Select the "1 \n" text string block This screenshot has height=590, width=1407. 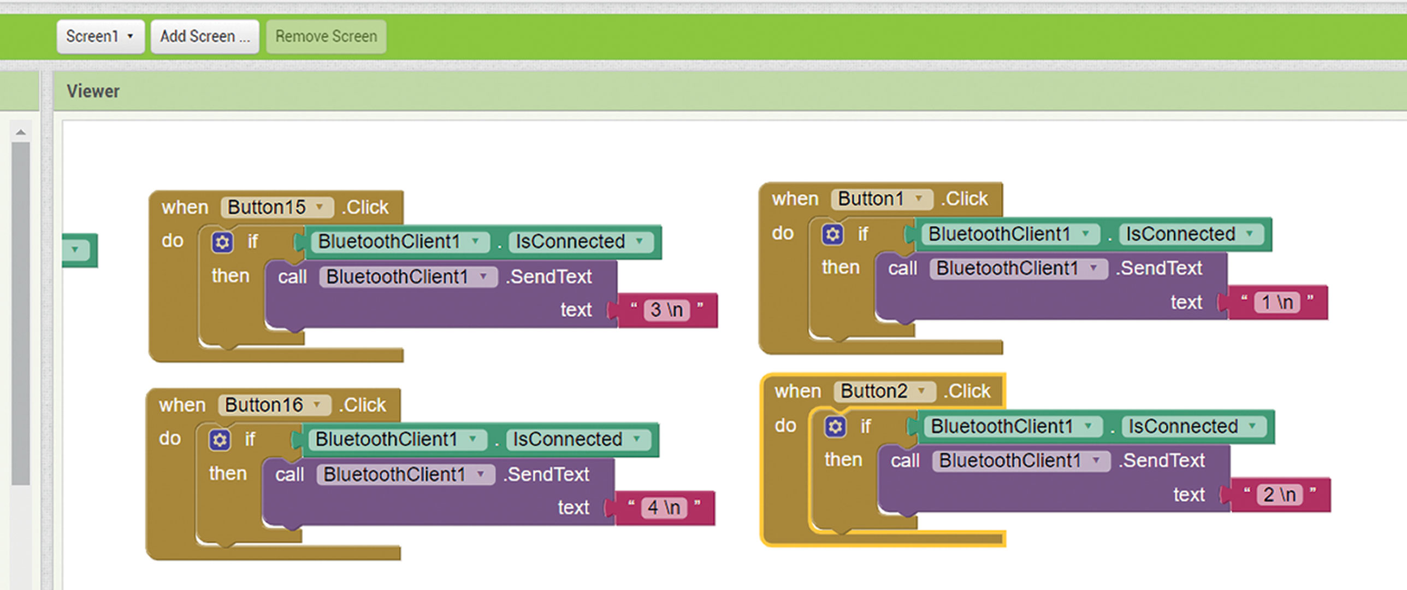pos(1277,303)
